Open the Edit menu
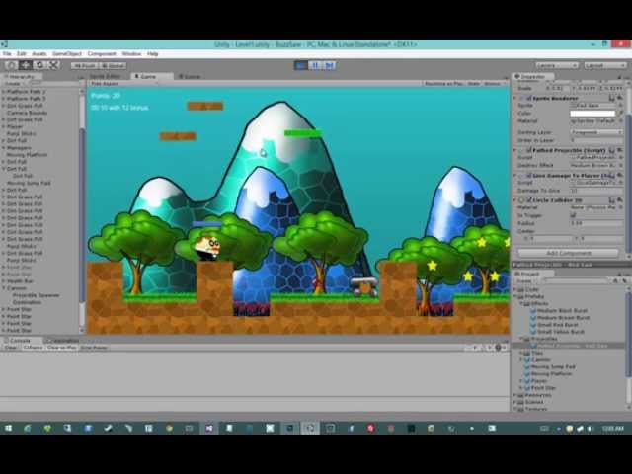The height and width of the screenshot is (474, 632). (22, 53)
